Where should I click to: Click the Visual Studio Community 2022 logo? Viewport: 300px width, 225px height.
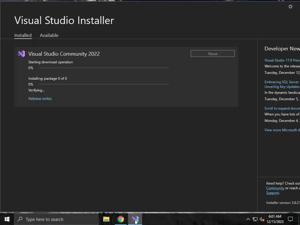click(x=21, y=54)
